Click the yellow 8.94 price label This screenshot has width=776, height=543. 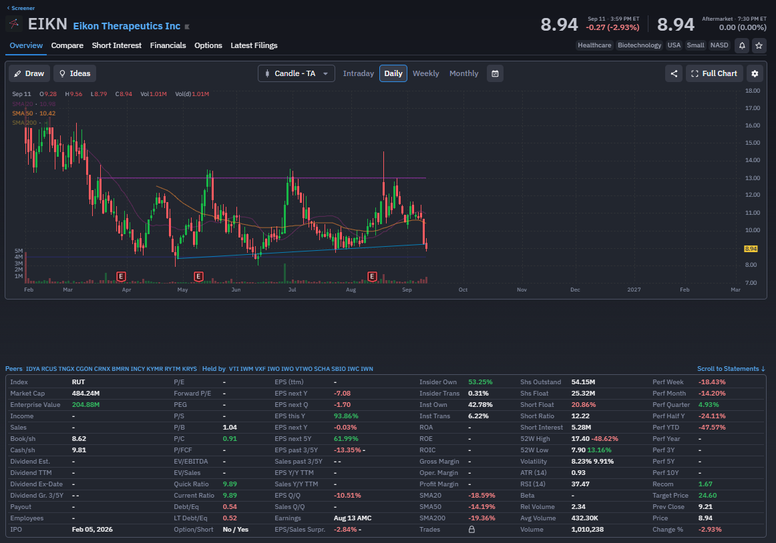[x=750, y=249]
